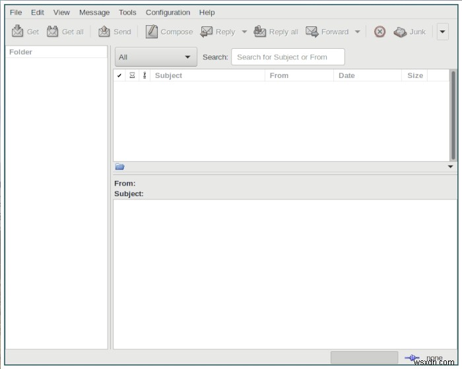Viewport: 462px width, 369px height.
Task: Sort by the Subject column header
Action: pyautogui.click(x=207, y=75)
